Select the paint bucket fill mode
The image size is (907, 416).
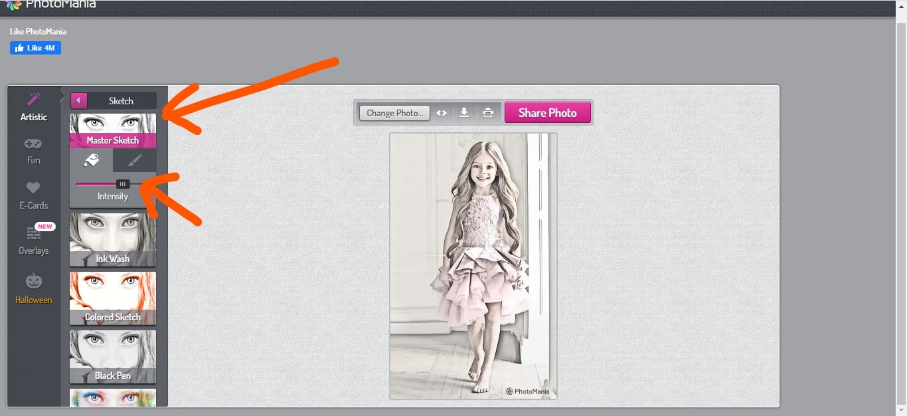coord(92,160)
